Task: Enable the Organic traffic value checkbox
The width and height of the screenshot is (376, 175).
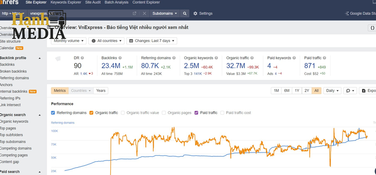Action: (x=123, y=113)
